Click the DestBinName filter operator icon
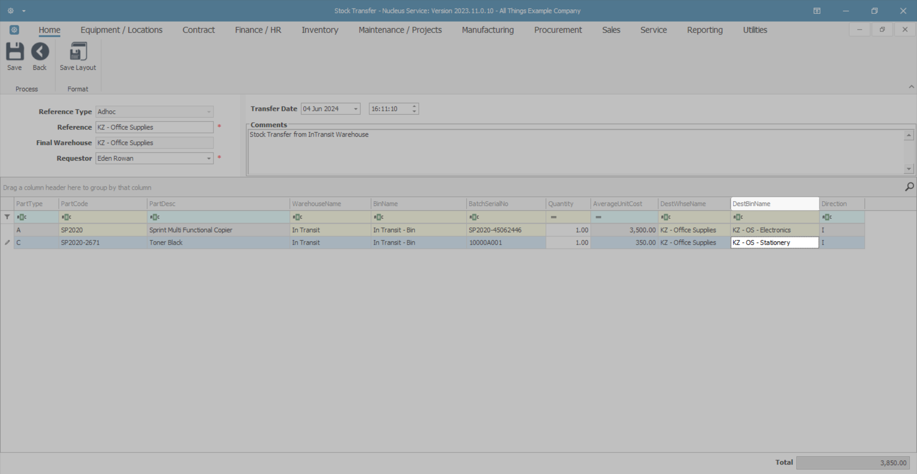Image resolution: width=917 pixels, height=474 pixels. coord(738,217)
